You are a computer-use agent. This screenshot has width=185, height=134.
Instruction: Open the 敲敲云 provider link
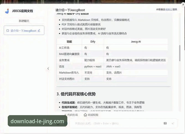169,9
